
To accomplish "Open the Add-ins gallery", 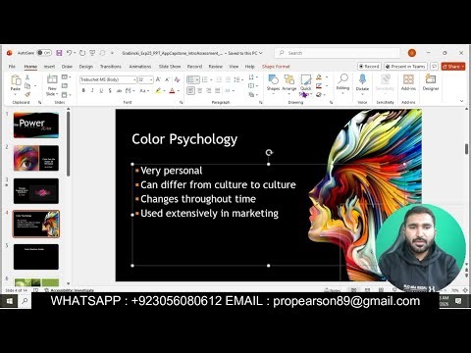I will click(408, 82).
